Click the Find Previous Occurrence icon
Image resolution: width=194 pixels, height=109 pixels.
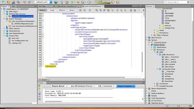100,10
